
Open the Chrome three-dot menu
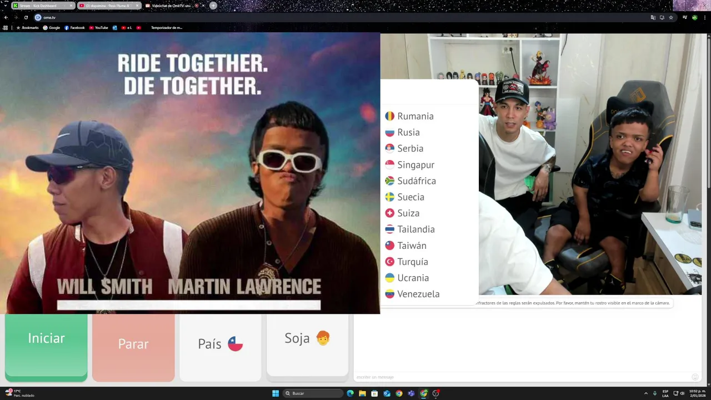(705, 17)
